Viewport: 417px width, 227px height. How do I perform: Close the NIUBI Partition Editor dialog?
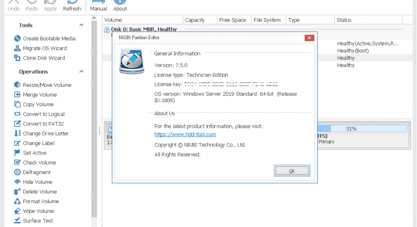coord(309,37)
